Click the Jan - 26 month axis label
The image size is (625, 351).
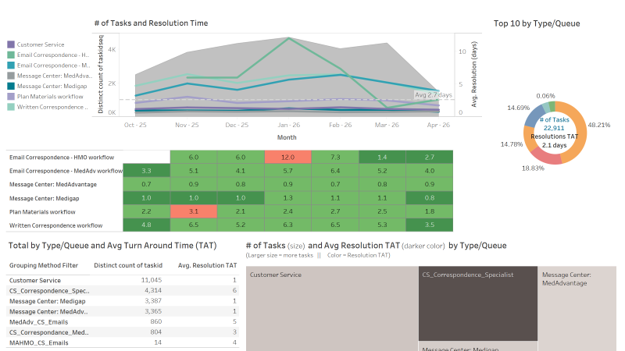tap(289, 125)
